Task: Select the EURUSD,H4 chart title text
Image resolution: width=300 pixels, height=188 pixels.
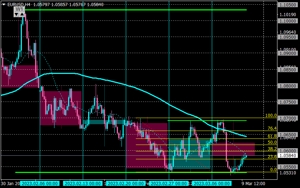Action: tap(19, 4)
